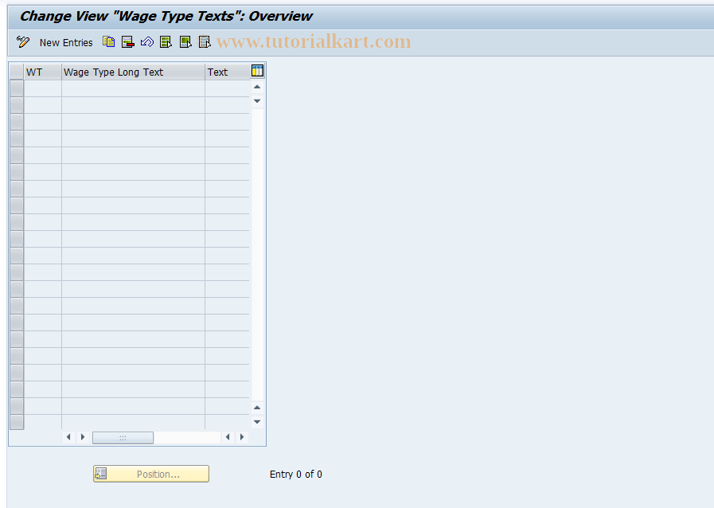This screenshot has height=508, width=714.
Task: Select the first row's selector box
Action: [17, 88]
